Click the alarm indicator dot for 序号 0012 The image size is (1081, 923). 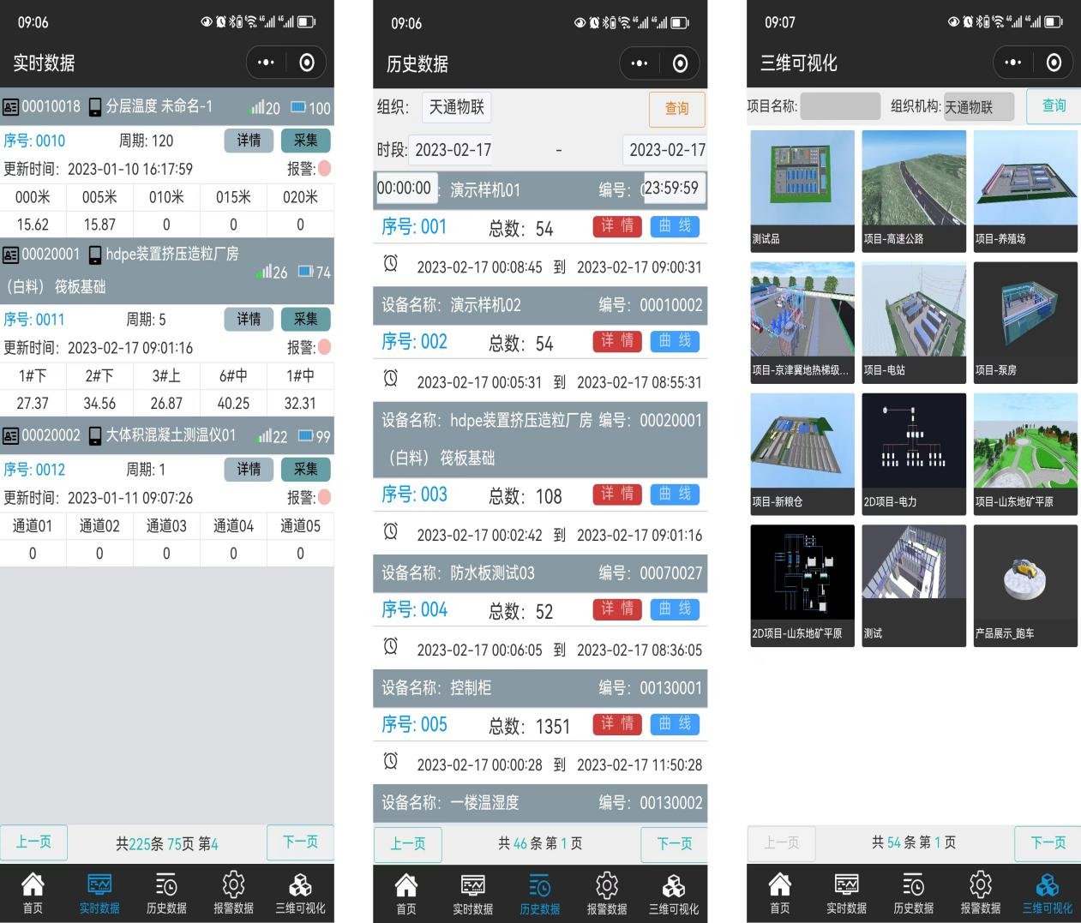pos(325,497)
